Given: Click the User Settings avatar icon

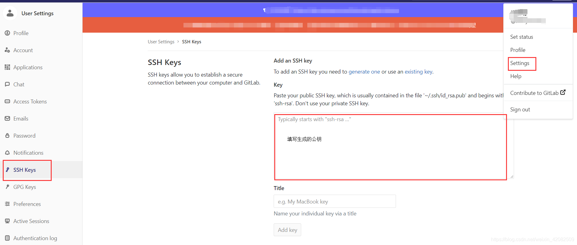Looking at the screenshot, I should (10, 13).
